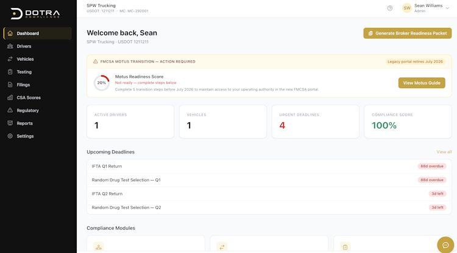Click the second compliance module arrows icon
The width and height of the screenshot is (457, 253).
pos(222,247)
